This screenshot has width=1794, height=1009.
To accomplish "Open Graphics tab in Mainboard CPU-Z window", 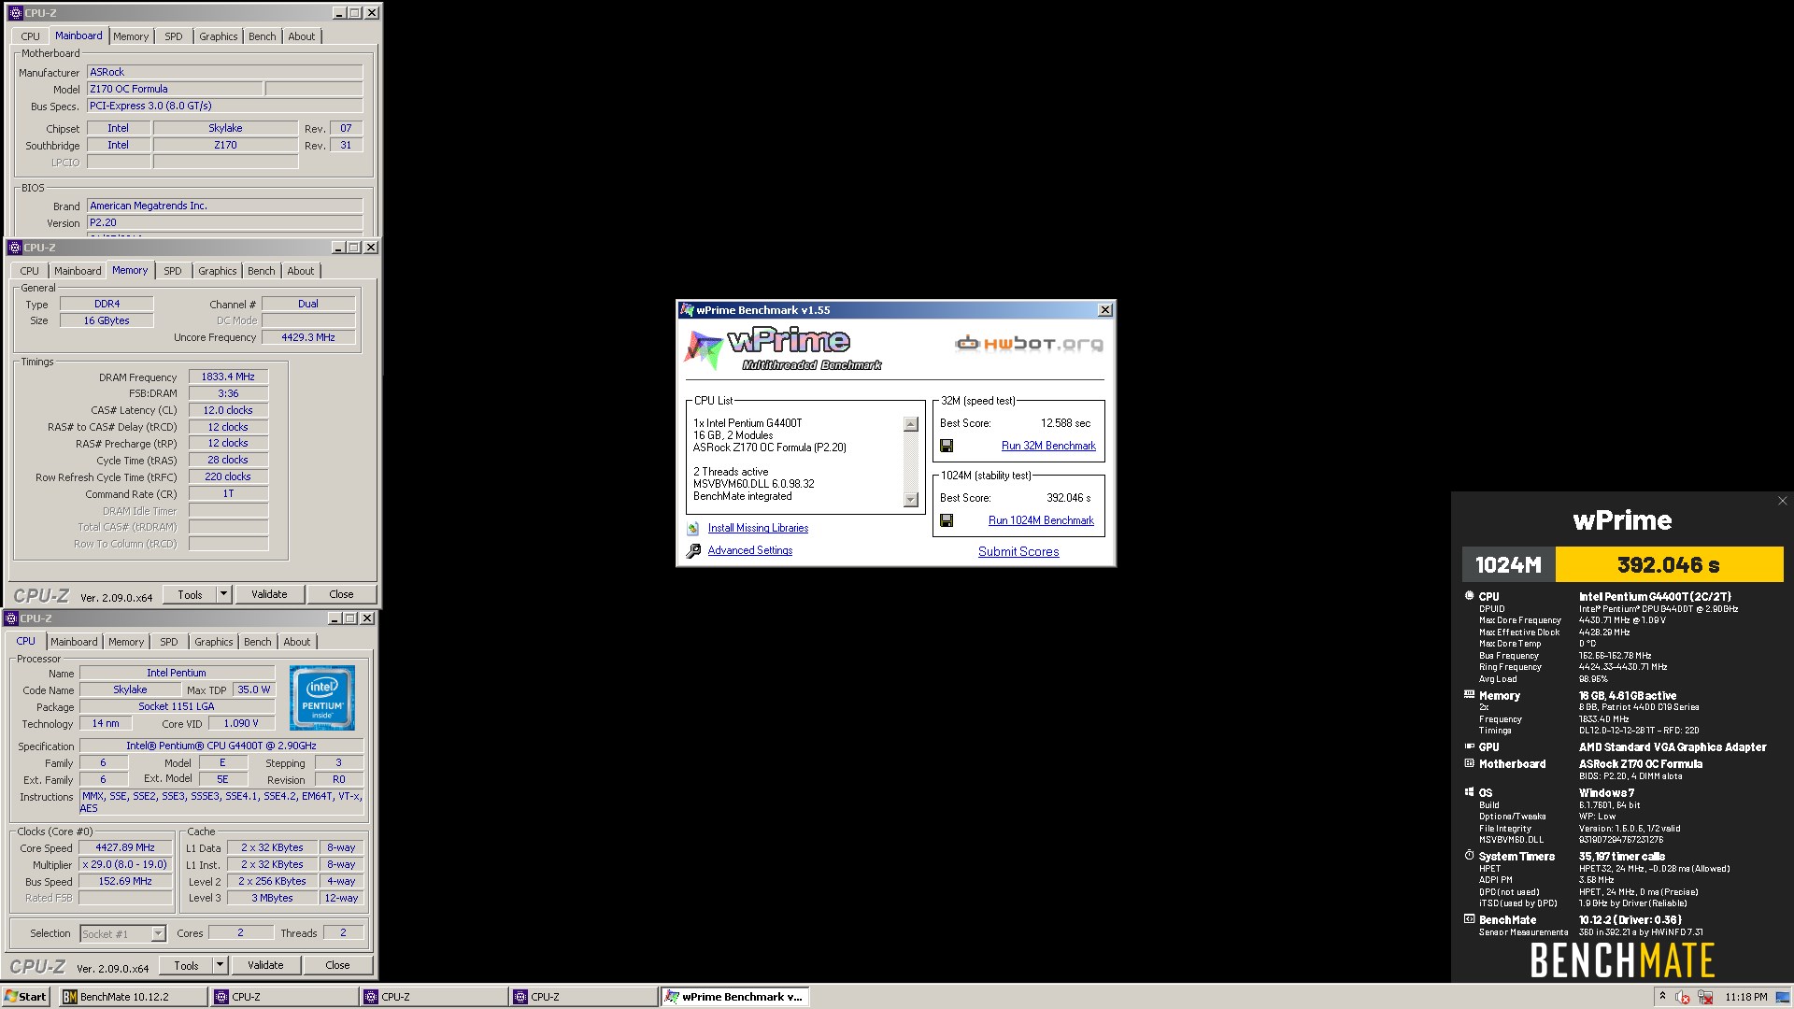I will coord(218,36).
